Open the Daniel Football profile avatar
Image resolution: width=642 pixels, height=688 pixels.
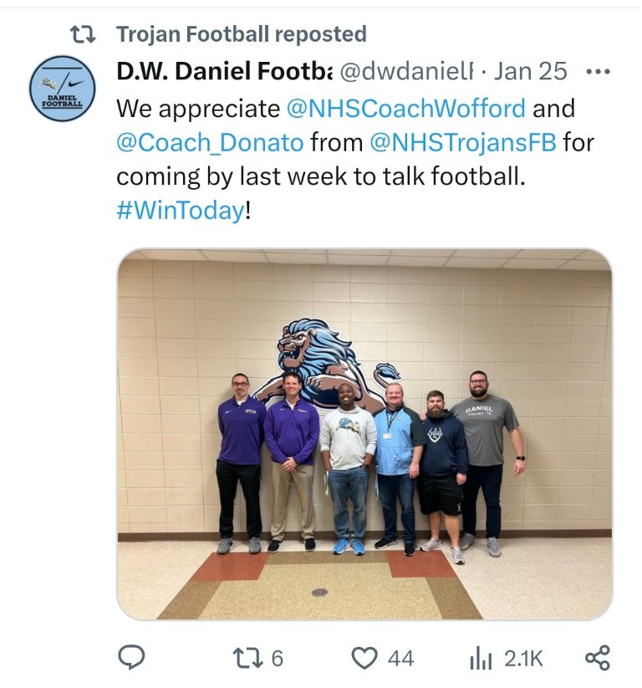coord(63,88)
